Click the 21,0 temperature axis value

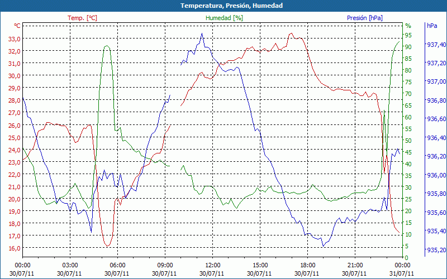[15, 186]
